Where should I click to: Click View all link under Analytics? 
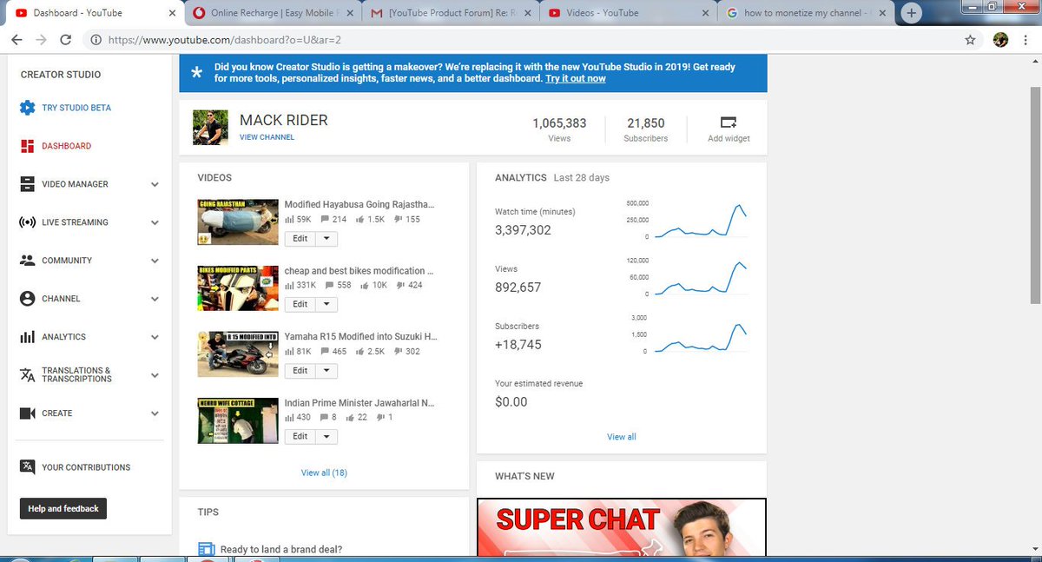(622, 437)
